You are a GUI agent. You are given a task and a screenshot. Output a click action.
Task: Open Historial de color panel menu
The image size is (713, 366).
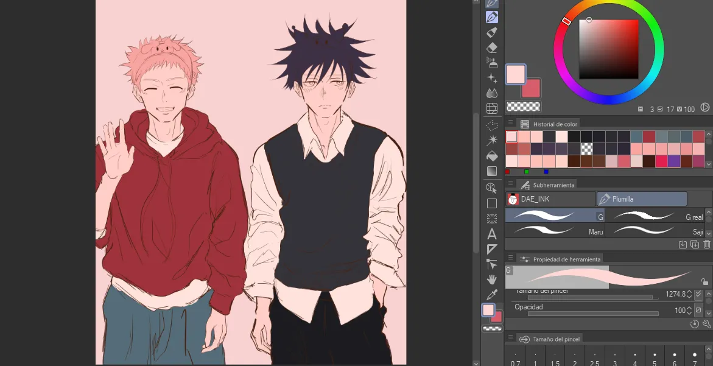(x=510, y=123)
